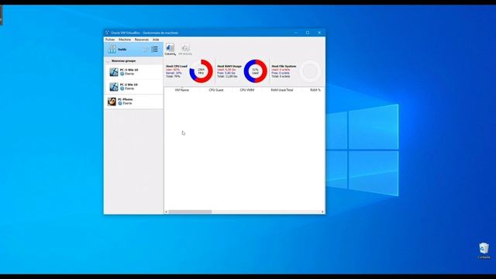Open the Machine menu
The image size is (496, 279).
pos(125,40)
